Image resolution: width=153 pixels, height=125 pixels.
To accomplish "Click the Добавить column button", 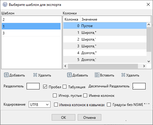I will click(78, 75).
